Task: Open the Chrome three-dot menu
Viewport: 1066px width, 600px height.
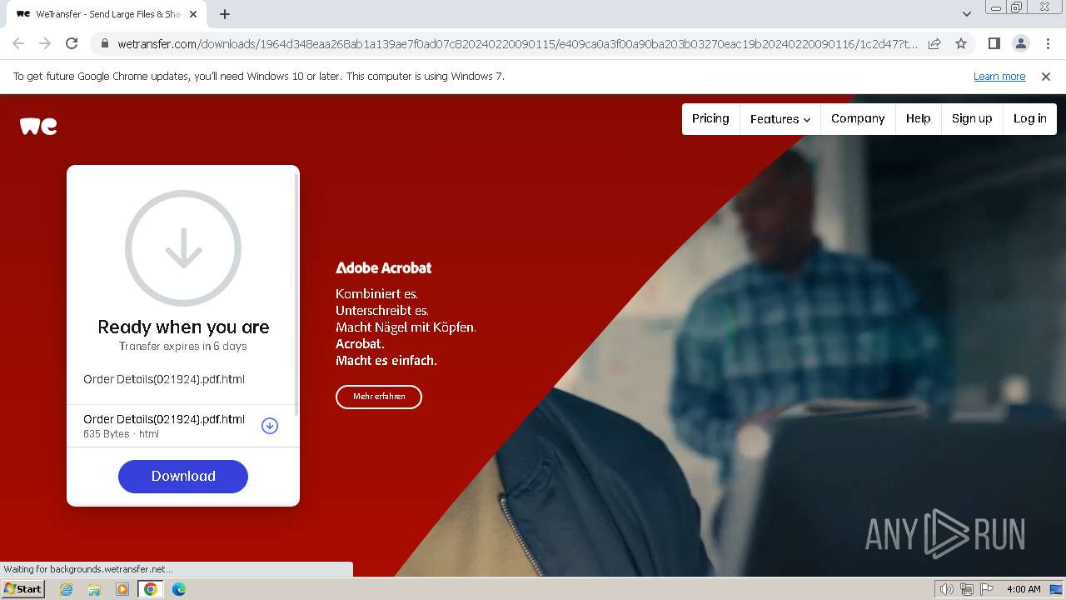Action: click(x=1048, y=43)
